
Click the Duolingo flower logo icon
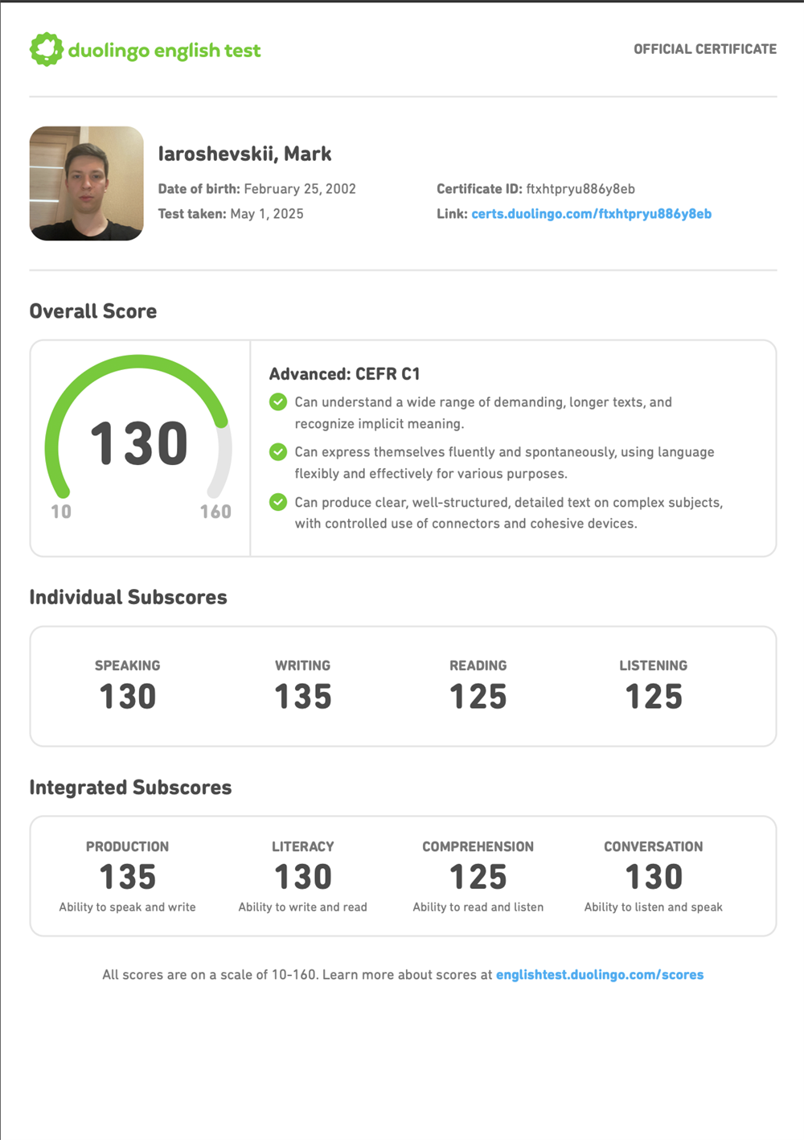(x=47, y=50)
